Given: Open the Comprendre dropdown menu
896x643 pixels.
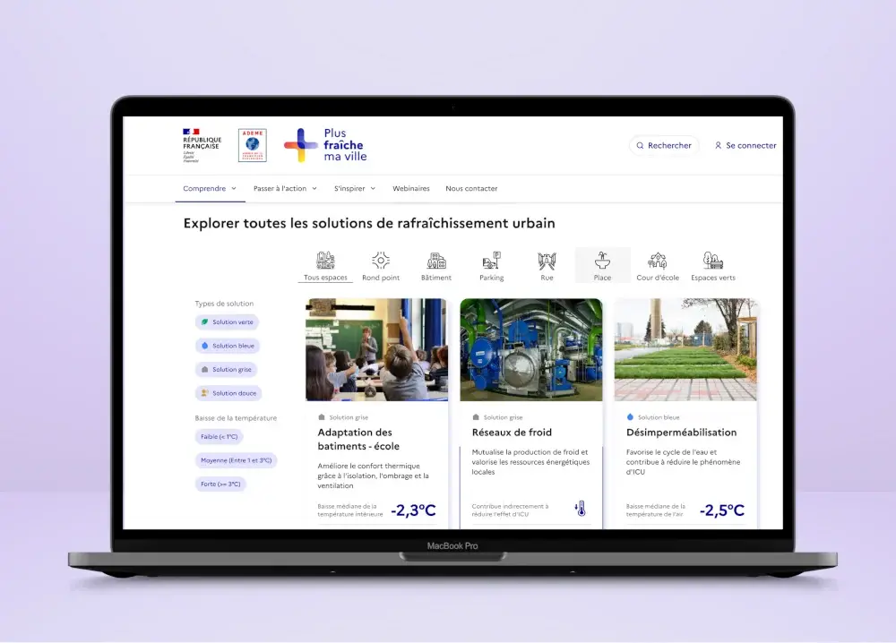Looking at the screenshot, I should coord(209,188).
